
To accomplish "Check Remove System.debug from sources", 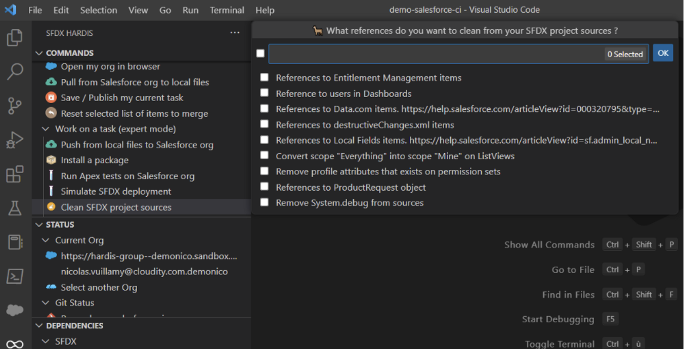I will point(265,202).
